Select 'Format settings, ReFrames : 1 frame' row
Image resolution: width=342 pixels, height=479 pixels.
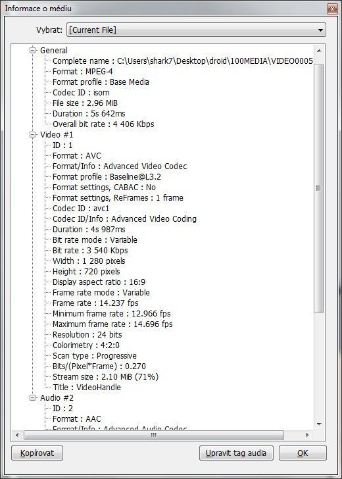click(x=118, y=198)
